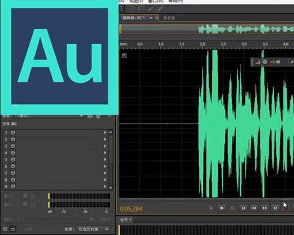Screen dimensions: 294x235
Task: Toggle power for effect slot 5
Action: [x=13, y=160]
